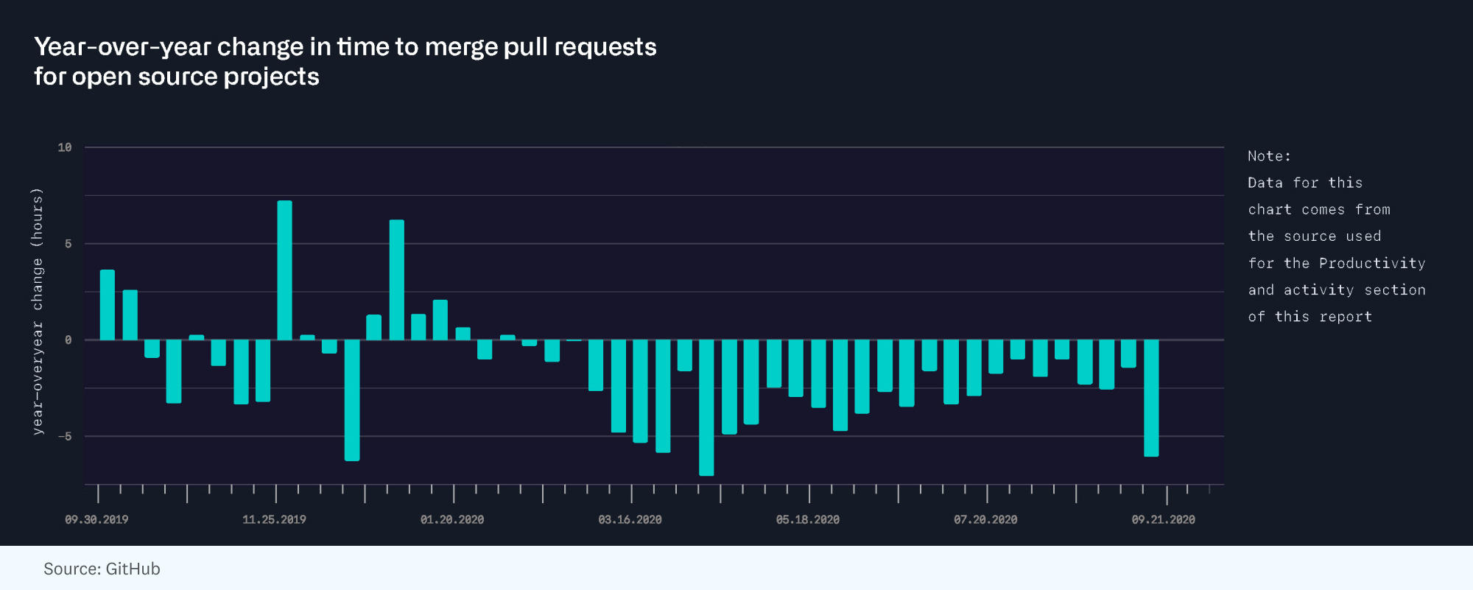
Task: Select the final bar at far right
Action: tap(1151, 398)
